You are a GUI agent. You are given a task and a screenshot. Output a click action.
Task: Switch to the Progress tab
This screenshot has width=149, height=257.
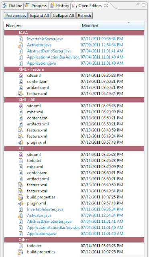pyautogui.click(x=36, y=6)
